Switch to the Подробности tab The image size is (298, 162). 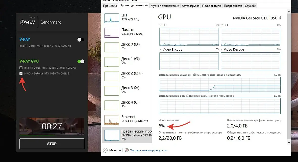tap(233, 6)
